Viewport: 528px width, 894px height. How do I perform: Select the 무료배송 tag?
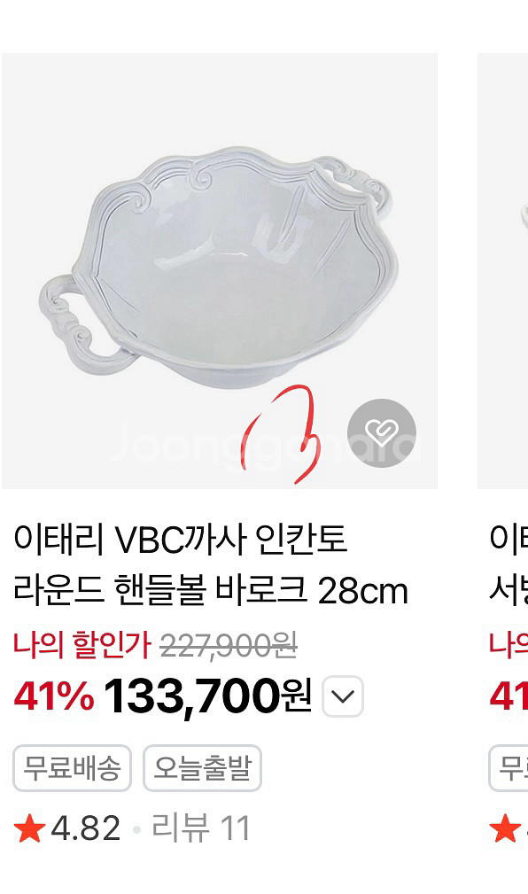click(73, 767)
